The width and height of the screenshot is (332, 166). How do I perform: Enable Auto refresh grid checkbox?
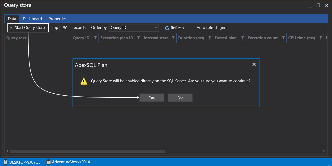(193, 28)
